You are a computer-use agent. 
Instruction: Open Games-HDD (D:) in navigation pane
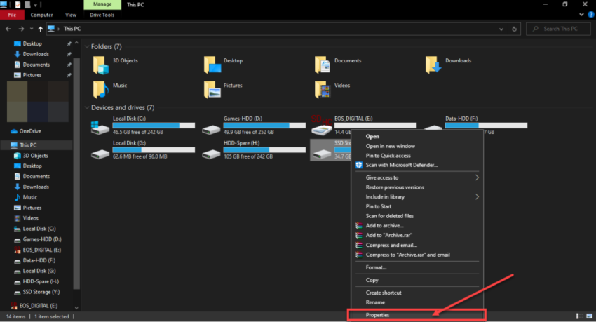(38, 239)
